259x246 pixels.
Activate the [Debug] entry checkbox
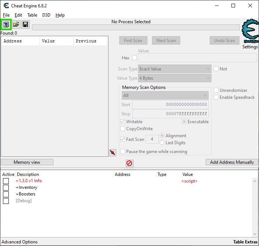[x=6, y=201]
